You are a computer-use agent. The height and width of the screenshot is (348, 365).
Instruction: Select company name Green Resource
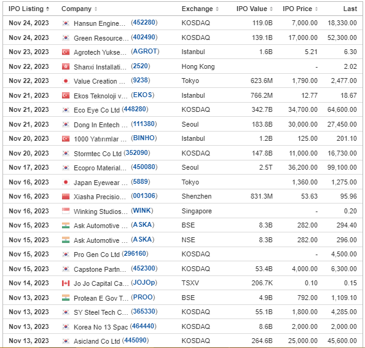pos(101,38)
